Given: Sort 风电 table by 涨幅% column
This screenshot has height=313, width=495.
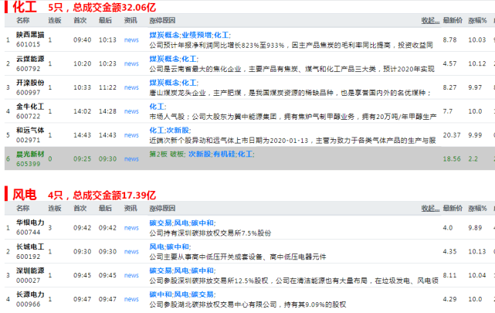Looking at the screenshot, I should pos(478,209).
